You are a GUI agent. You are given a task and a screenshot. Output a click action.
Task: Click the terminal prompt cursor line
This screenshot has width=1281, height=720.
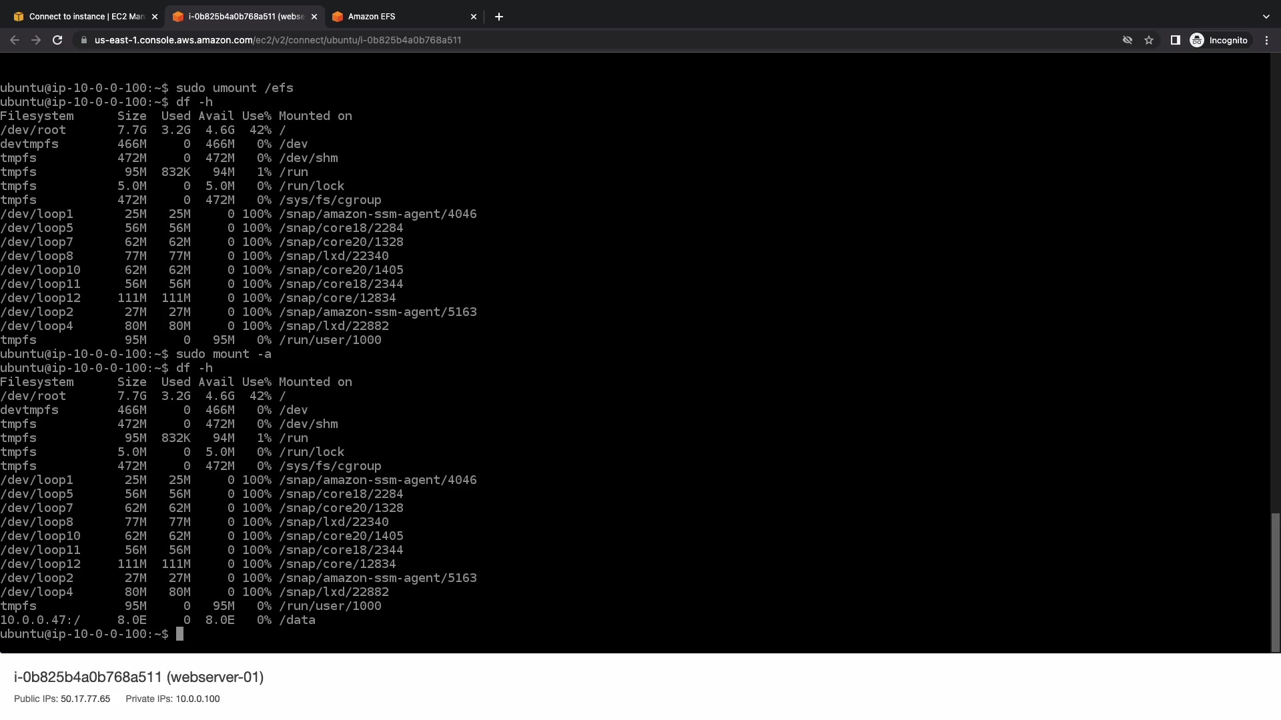pyautogui.click(x=179, y=634)
